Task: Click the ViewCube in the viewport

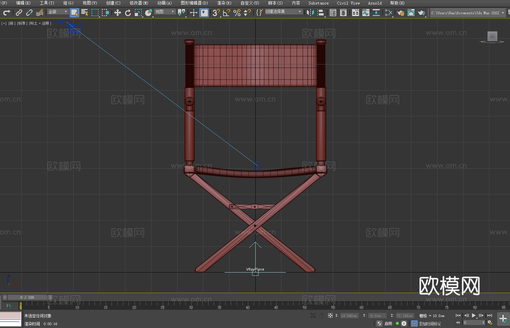Action: (492, 36)
